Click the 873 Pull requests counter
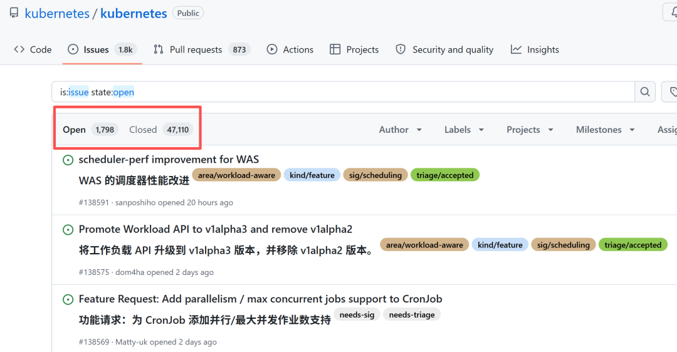This screenshot has width=677, height=352. click(x=239, y=49)
